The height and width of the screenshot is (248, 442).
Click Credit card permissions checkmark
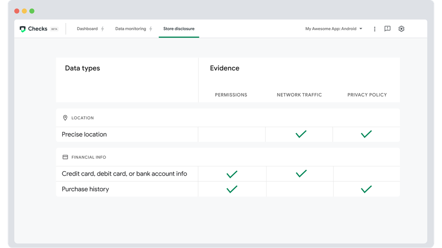232,174
